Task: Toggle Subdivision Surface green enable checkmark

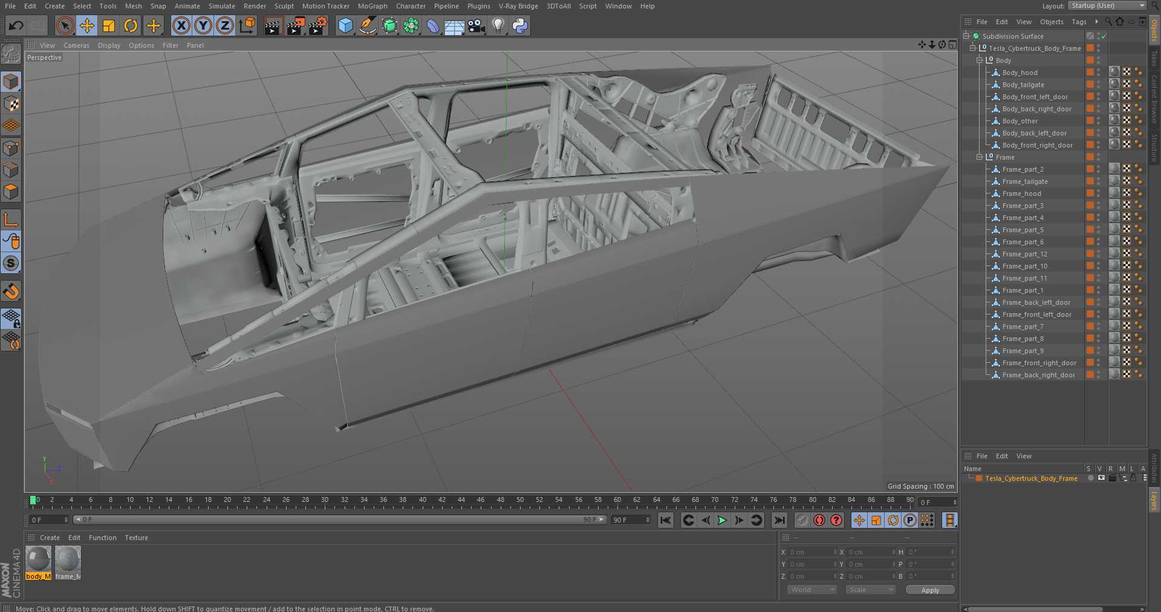Action: 1104,36
